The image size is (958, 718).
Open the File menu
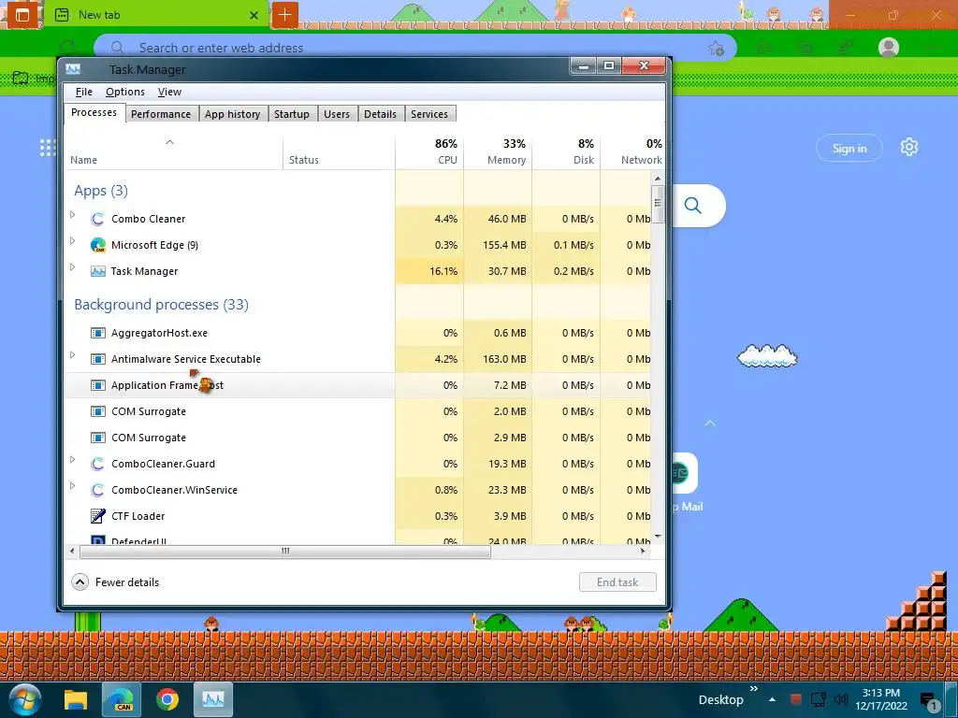[x=83, y=92]
